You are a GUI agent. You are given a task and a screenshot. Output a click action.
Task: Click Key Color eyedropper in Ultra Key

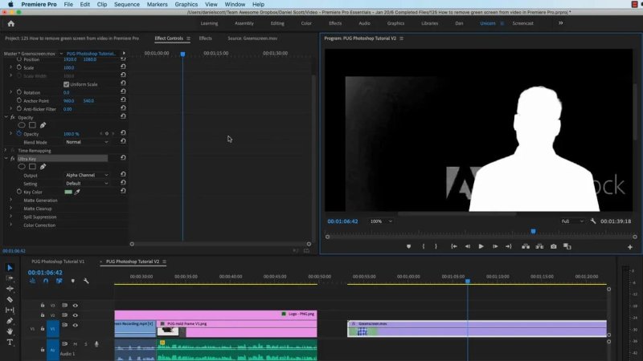coord(77,192)
